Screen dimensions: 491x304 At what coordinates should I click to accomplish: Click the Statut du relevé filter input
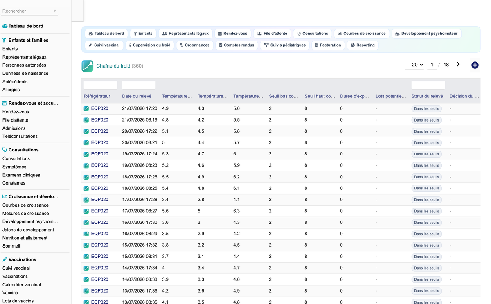click(x=428, y=85)
